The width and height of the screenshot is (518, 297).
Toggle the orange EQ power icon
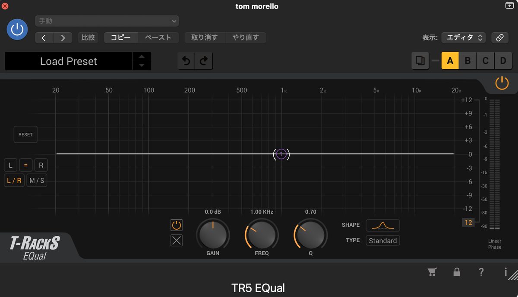tap(502, 83)
